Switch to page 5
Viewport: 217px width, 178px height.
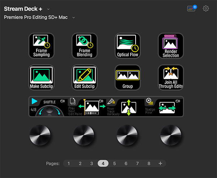[x=114, y=164]
